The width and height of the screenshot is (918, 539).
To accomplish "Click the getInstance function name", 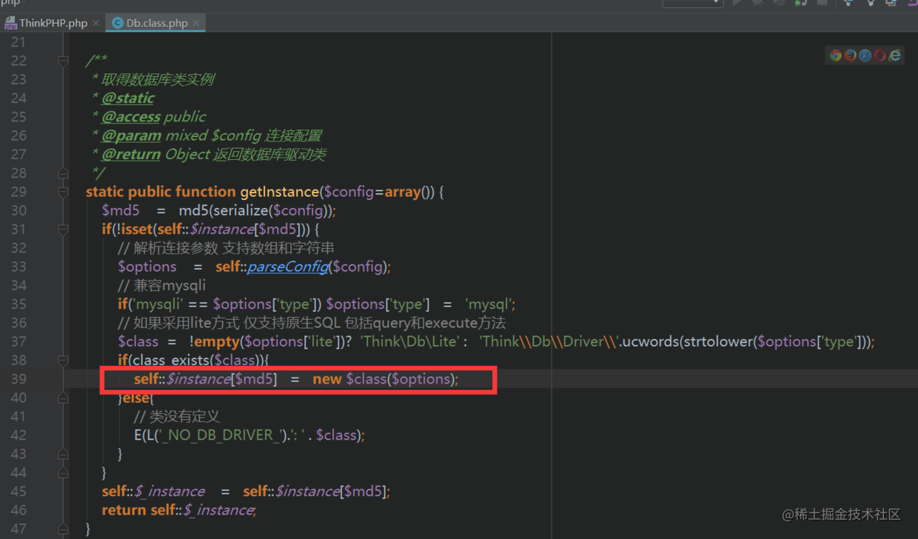I will (279, 192).
